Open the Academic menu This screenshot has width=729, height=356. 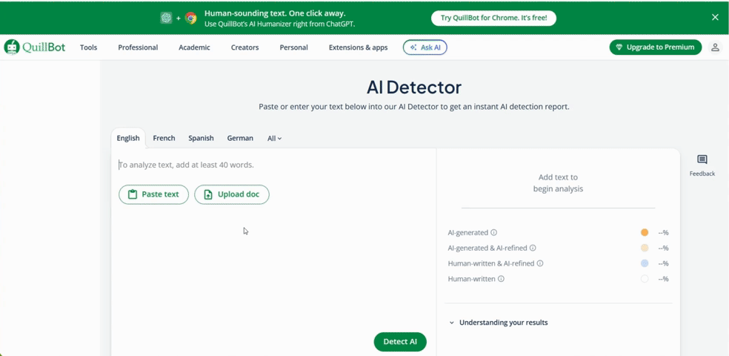194,47
